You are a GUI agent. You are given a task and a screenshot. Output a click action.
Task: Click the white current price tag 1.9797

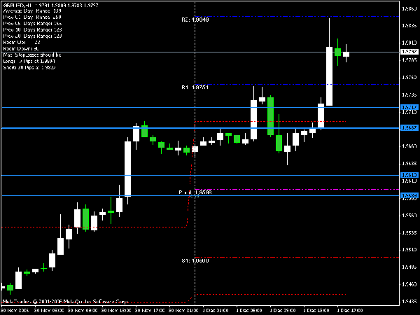(409, 51)
